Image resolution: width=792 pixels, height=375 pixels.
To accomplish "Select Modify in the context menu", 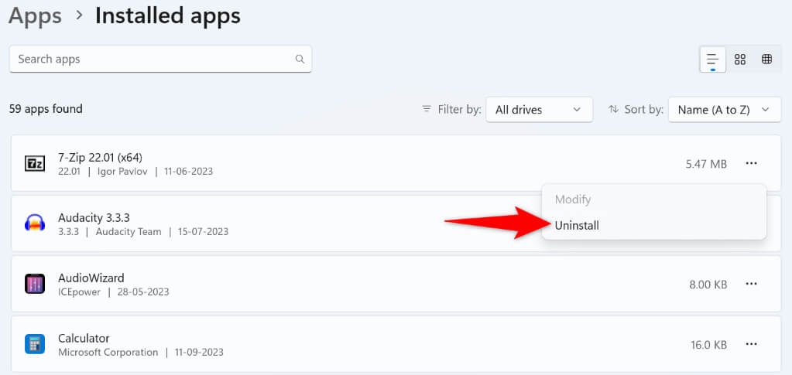I will click(573, 199).
